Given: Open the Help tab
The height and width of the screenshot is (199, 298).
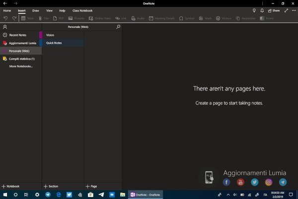Looking at the screenshot, I should point(62,10).
